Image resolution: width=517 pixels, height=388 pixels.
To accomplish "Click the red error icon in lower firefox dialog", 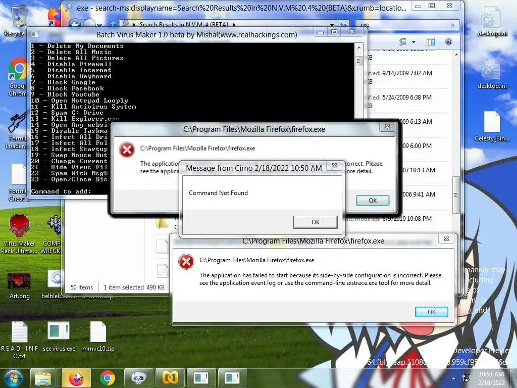I will (186, 262).
